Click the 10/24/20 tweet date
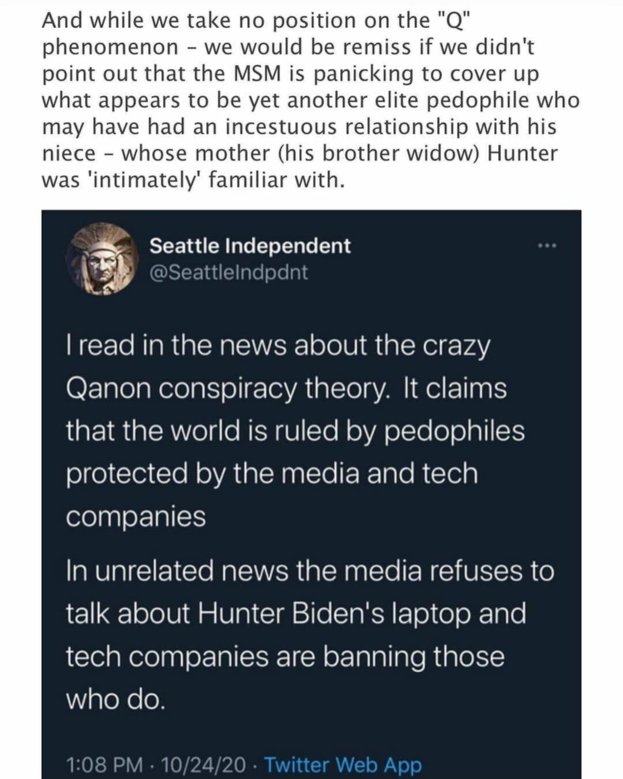 pyautogui.click(x=204, y=765)
